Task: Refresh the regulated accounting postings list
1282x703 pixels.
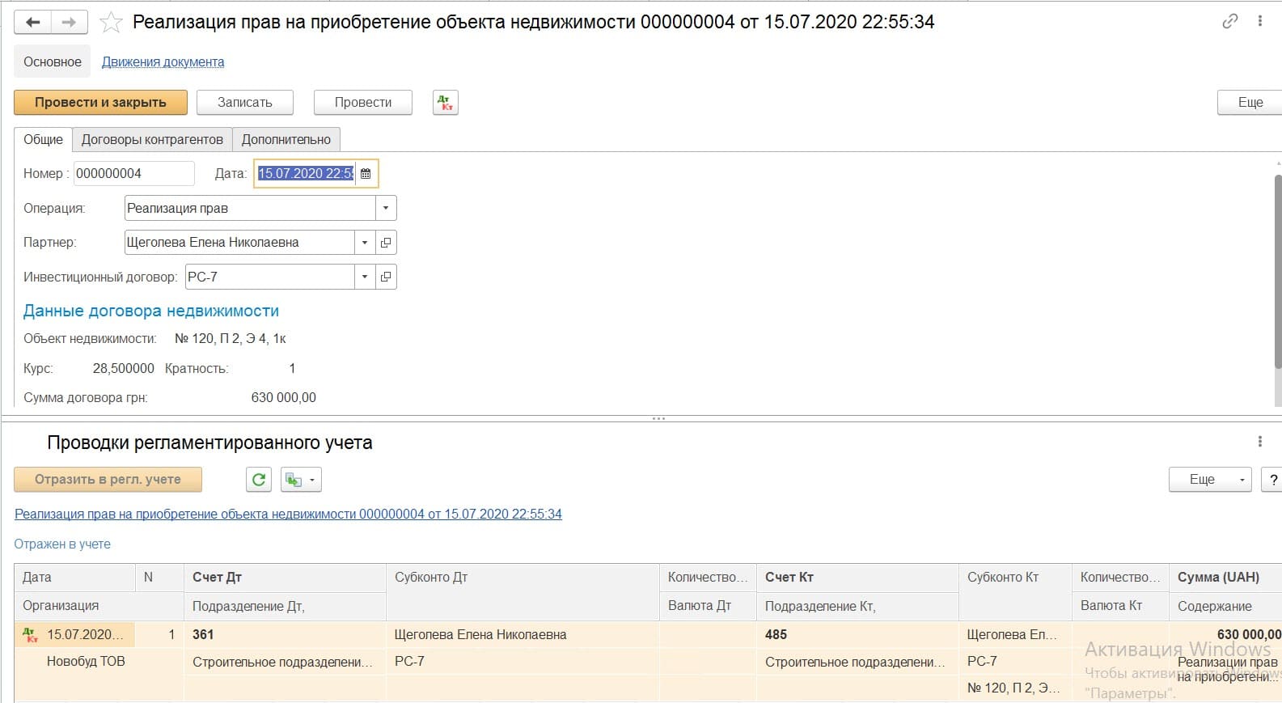Action: [x=259, y=480]
